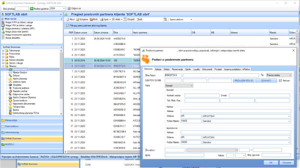Click the Odustani button

pyautogui.click(x=287, y=162)
